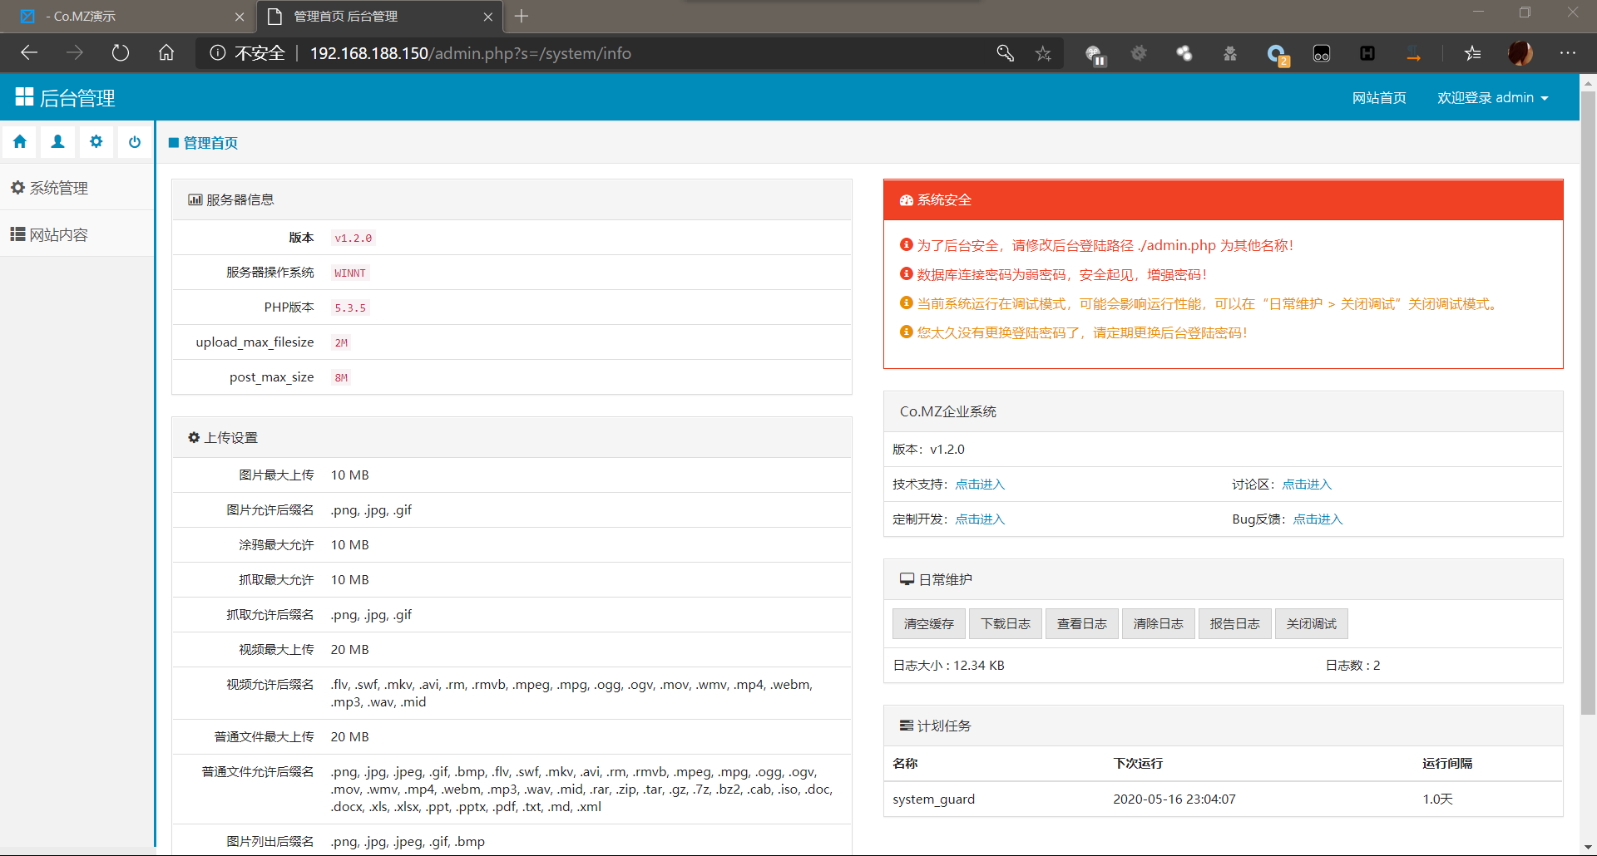Click 查看日志 button
Screen dimensions: 1597x856
pyautogui.click(x=1082, y=624)
